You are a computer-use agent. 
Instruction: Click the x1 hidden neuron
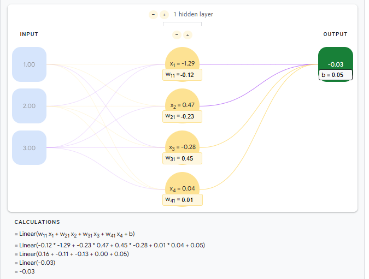pos(182,60)
